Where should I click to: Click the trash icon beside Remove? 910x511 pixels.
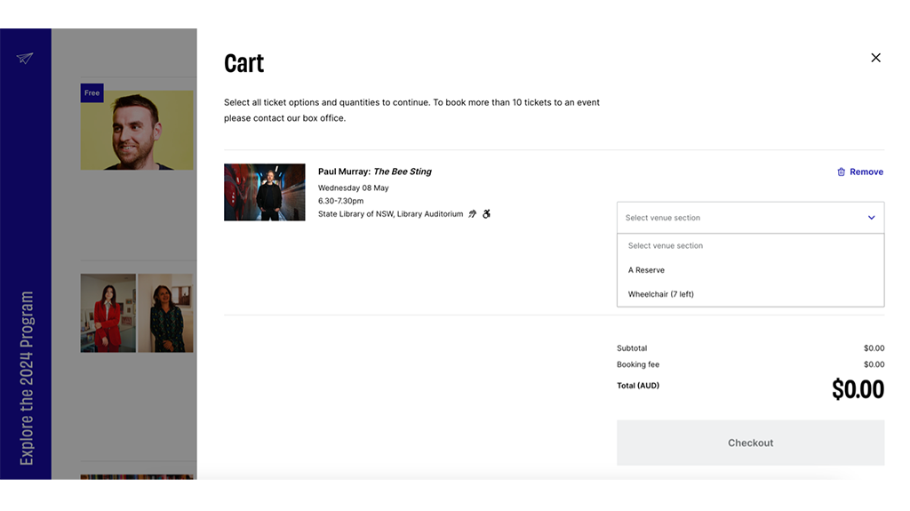(841, 172)
